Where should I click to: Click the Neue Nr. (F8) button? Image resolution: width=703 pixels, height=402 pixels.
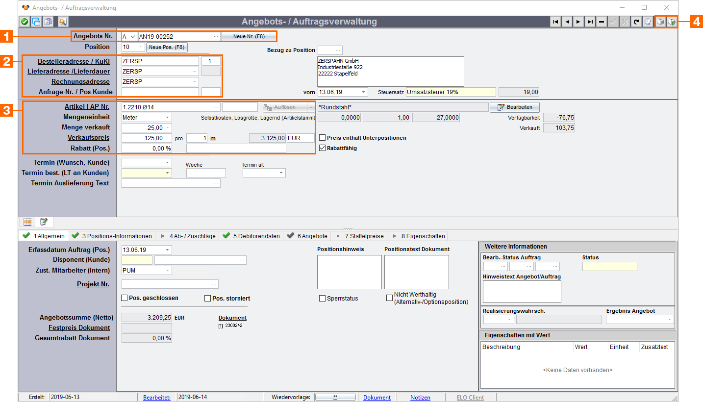(249, 36)
